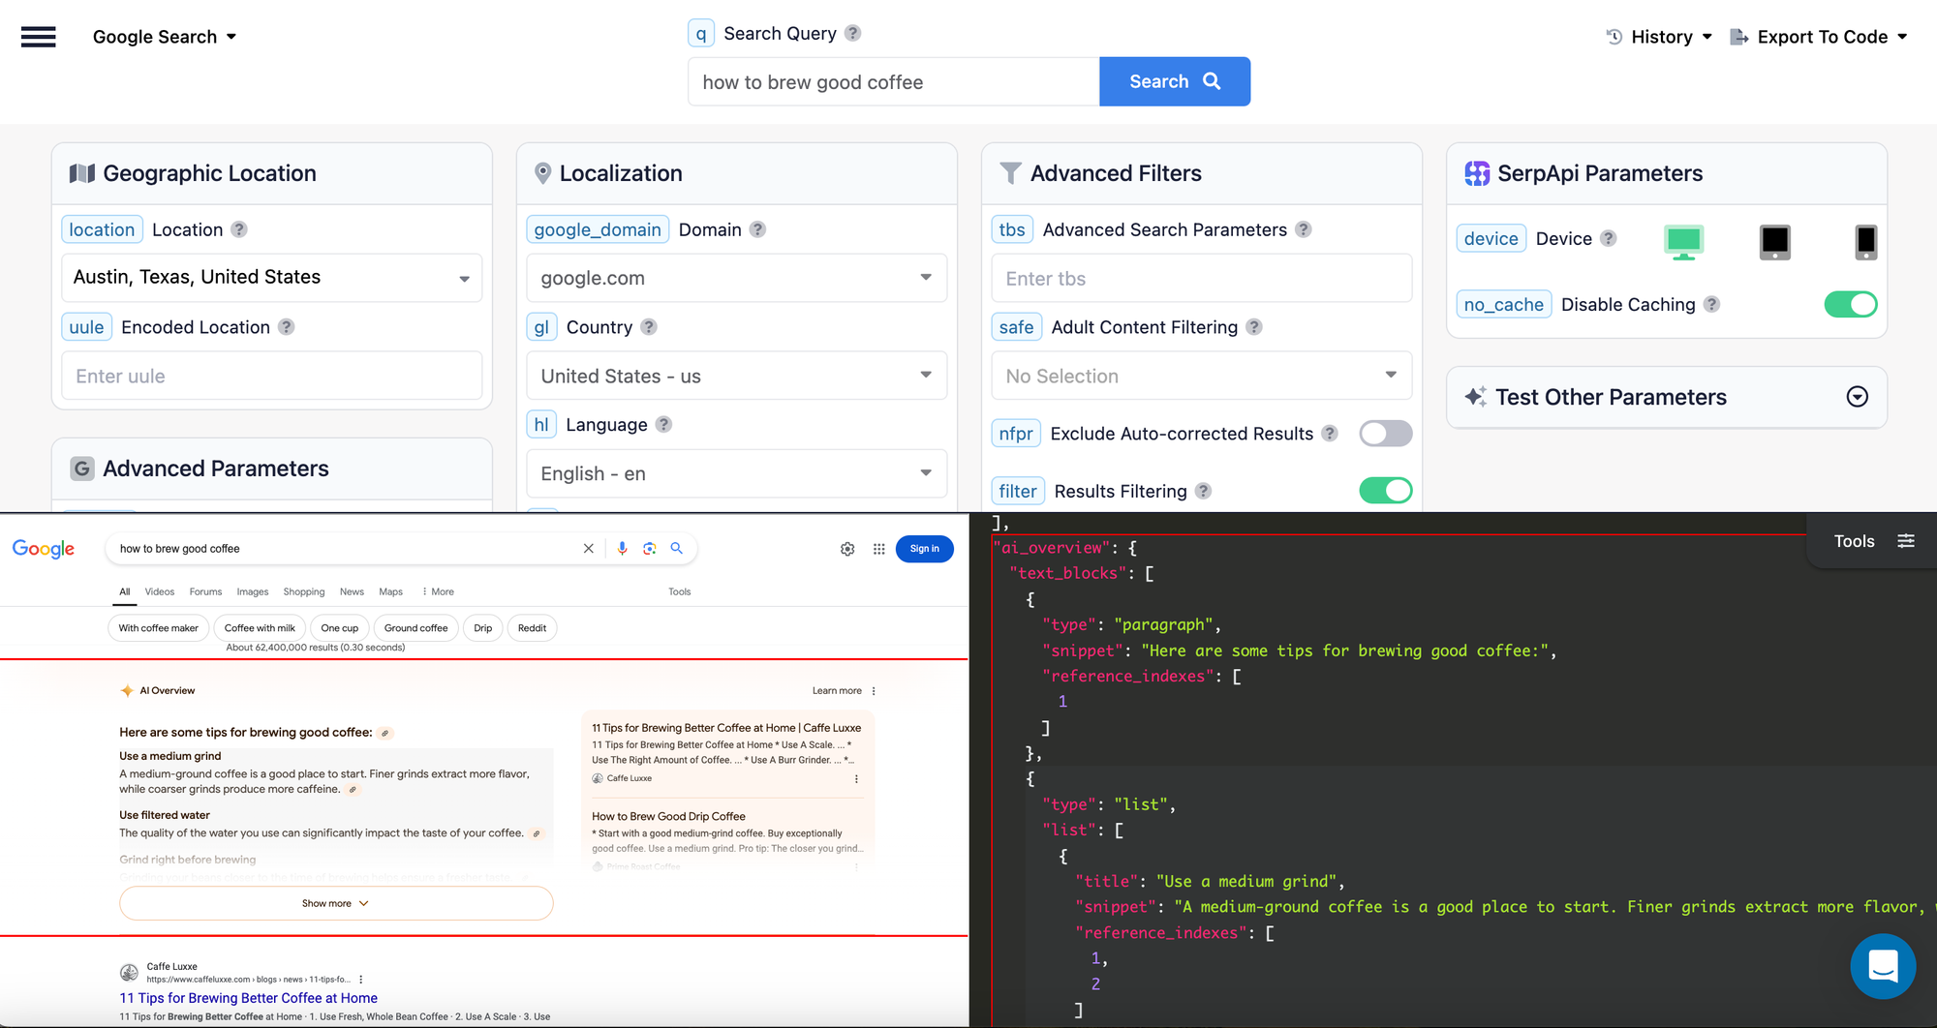
Task: Open the JSON Tools panel button
Action: click(1873, 541)
